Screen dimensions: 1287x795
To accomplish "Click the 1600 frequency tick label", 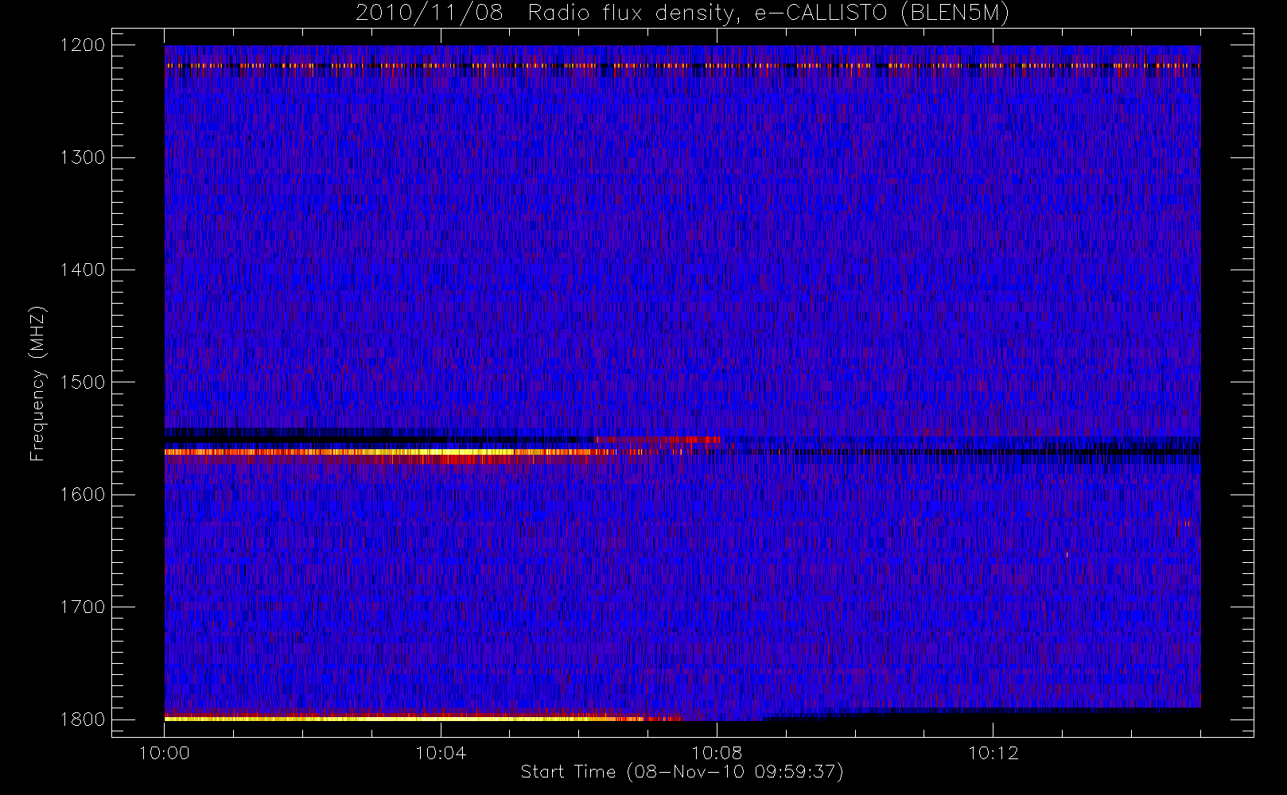I will 83,494.
